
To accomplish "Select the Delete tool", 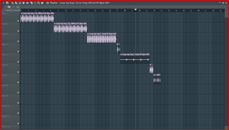I will pyautogui.click(x=20, y=3).
